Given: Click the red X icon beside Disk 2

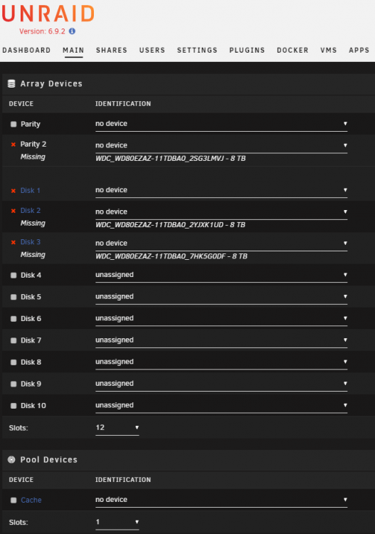Looking at the screenshot, I should coord(14,211).
